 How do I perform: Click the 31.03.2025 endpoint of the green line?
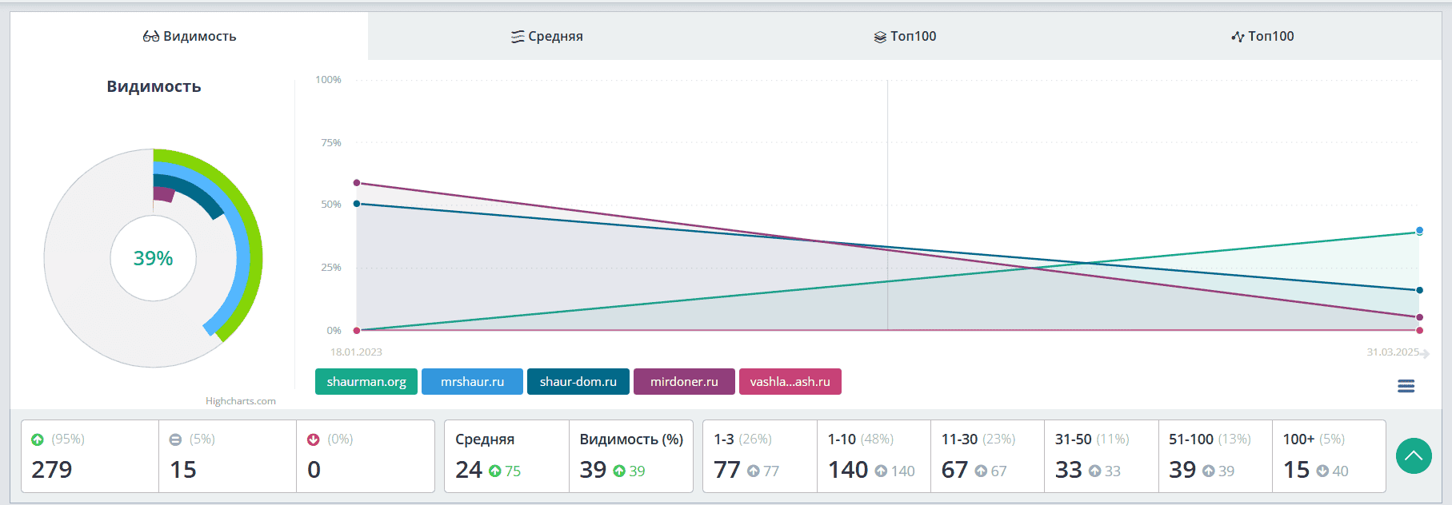pos(1419,232)
